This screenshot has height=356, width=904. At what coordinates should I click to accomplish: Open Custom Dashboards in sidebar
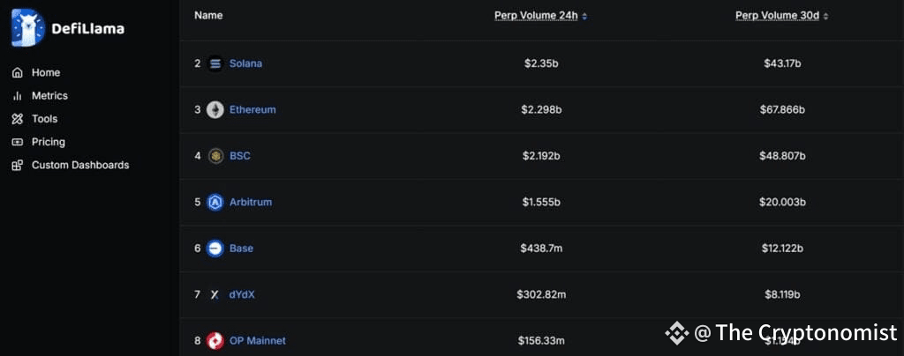(80, 165)
